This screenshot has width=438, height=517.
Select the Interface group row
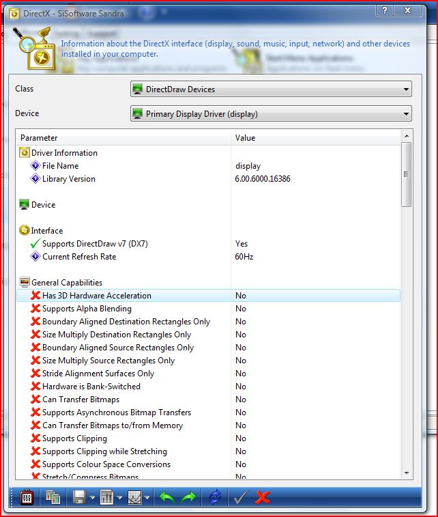coord(209,230)
